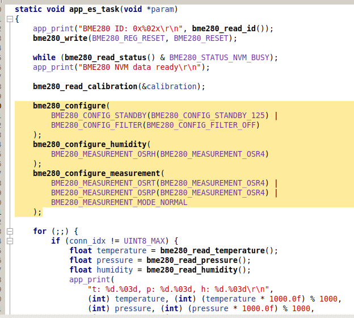Click the bme280_write function call
354x318 pixels.
tap(60, 38)
